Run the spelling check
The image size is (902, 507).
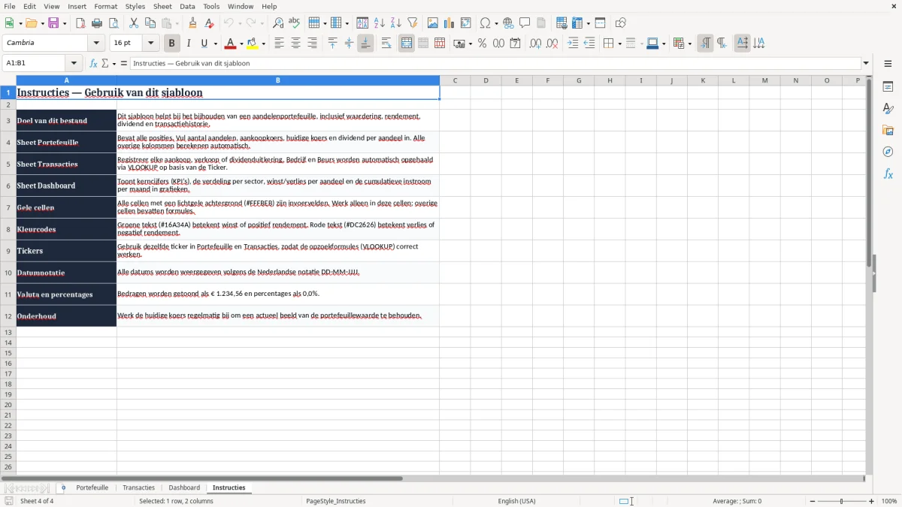(x=295, y=23)
